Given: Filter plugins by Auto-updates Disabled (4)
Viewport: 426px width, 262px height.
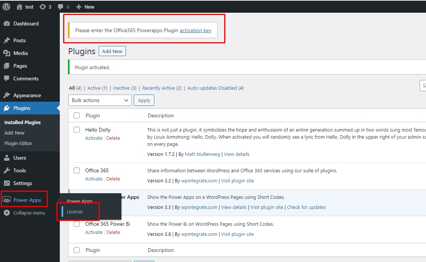Looking at the screenshot, I should [216, 88].
